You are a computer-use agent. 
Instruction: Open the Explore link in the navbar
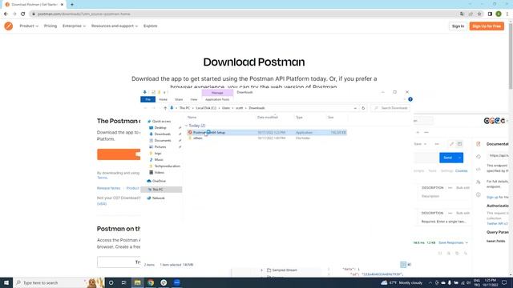pyautogui.click(x=150, y=26)
